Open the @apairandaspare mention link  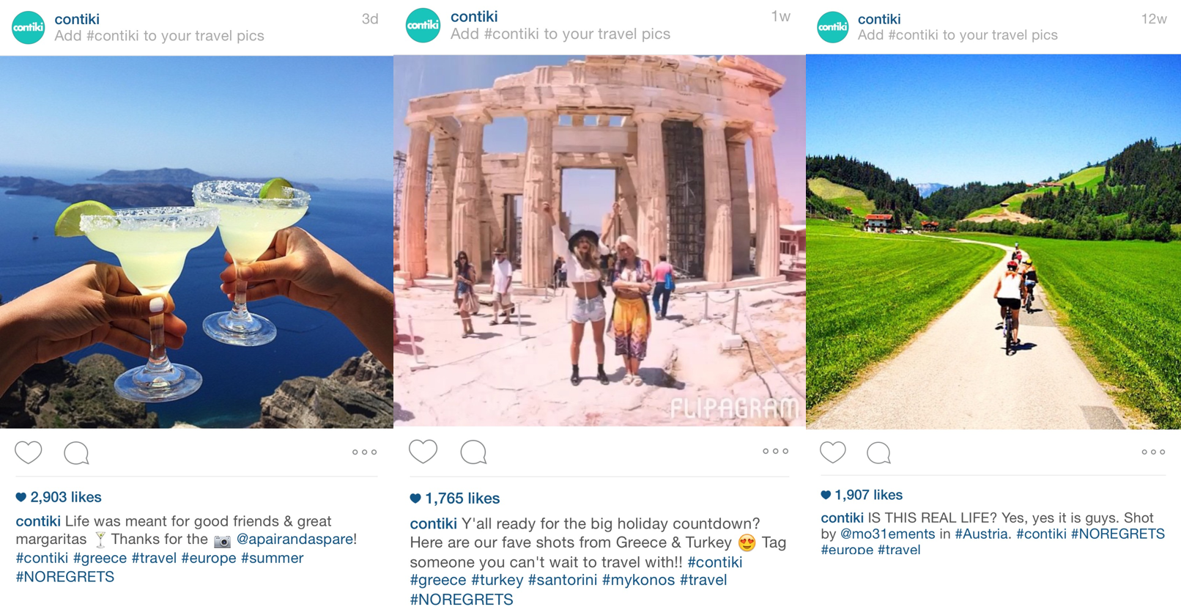296,540
